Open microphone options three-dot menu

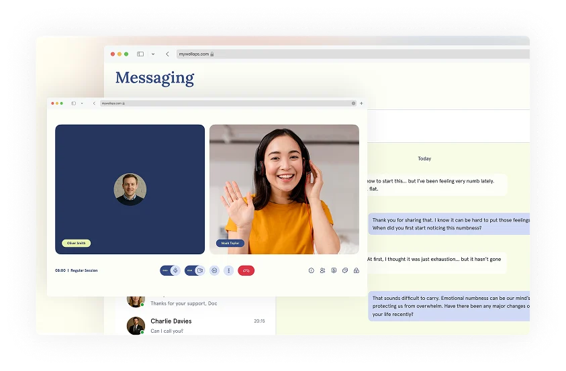(165, 270)
